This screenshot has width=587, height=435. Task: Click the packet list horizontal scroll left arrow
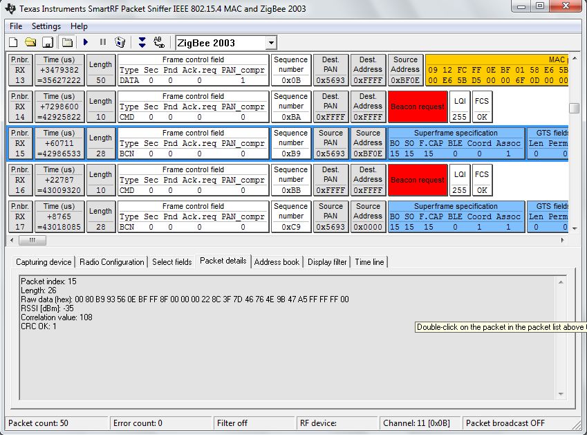point(12,241)
